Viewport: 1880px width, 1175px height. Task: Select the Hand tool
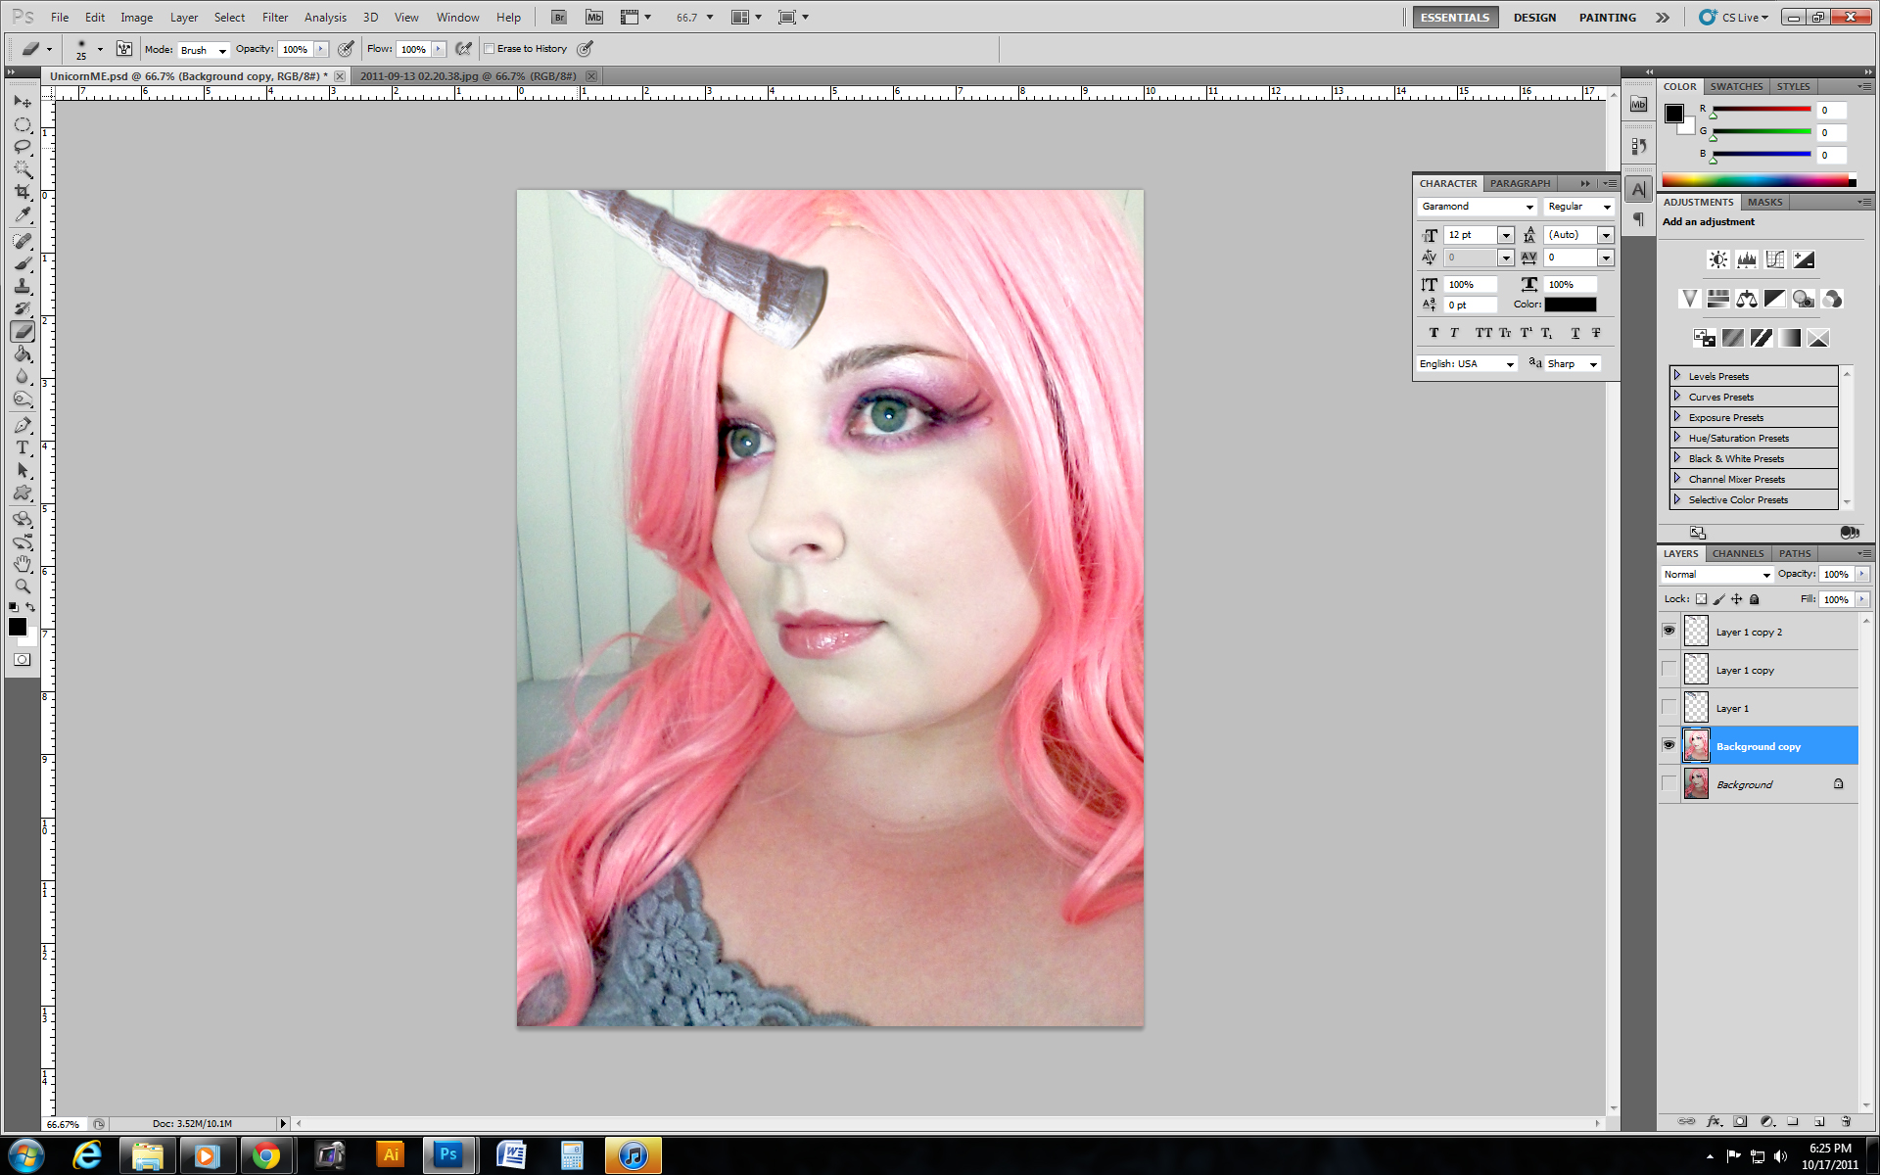point(23,564)
